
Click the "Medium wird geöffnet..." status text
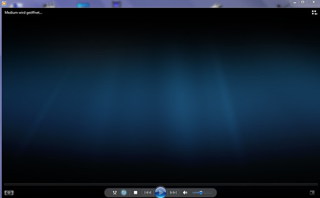point(23,12)
